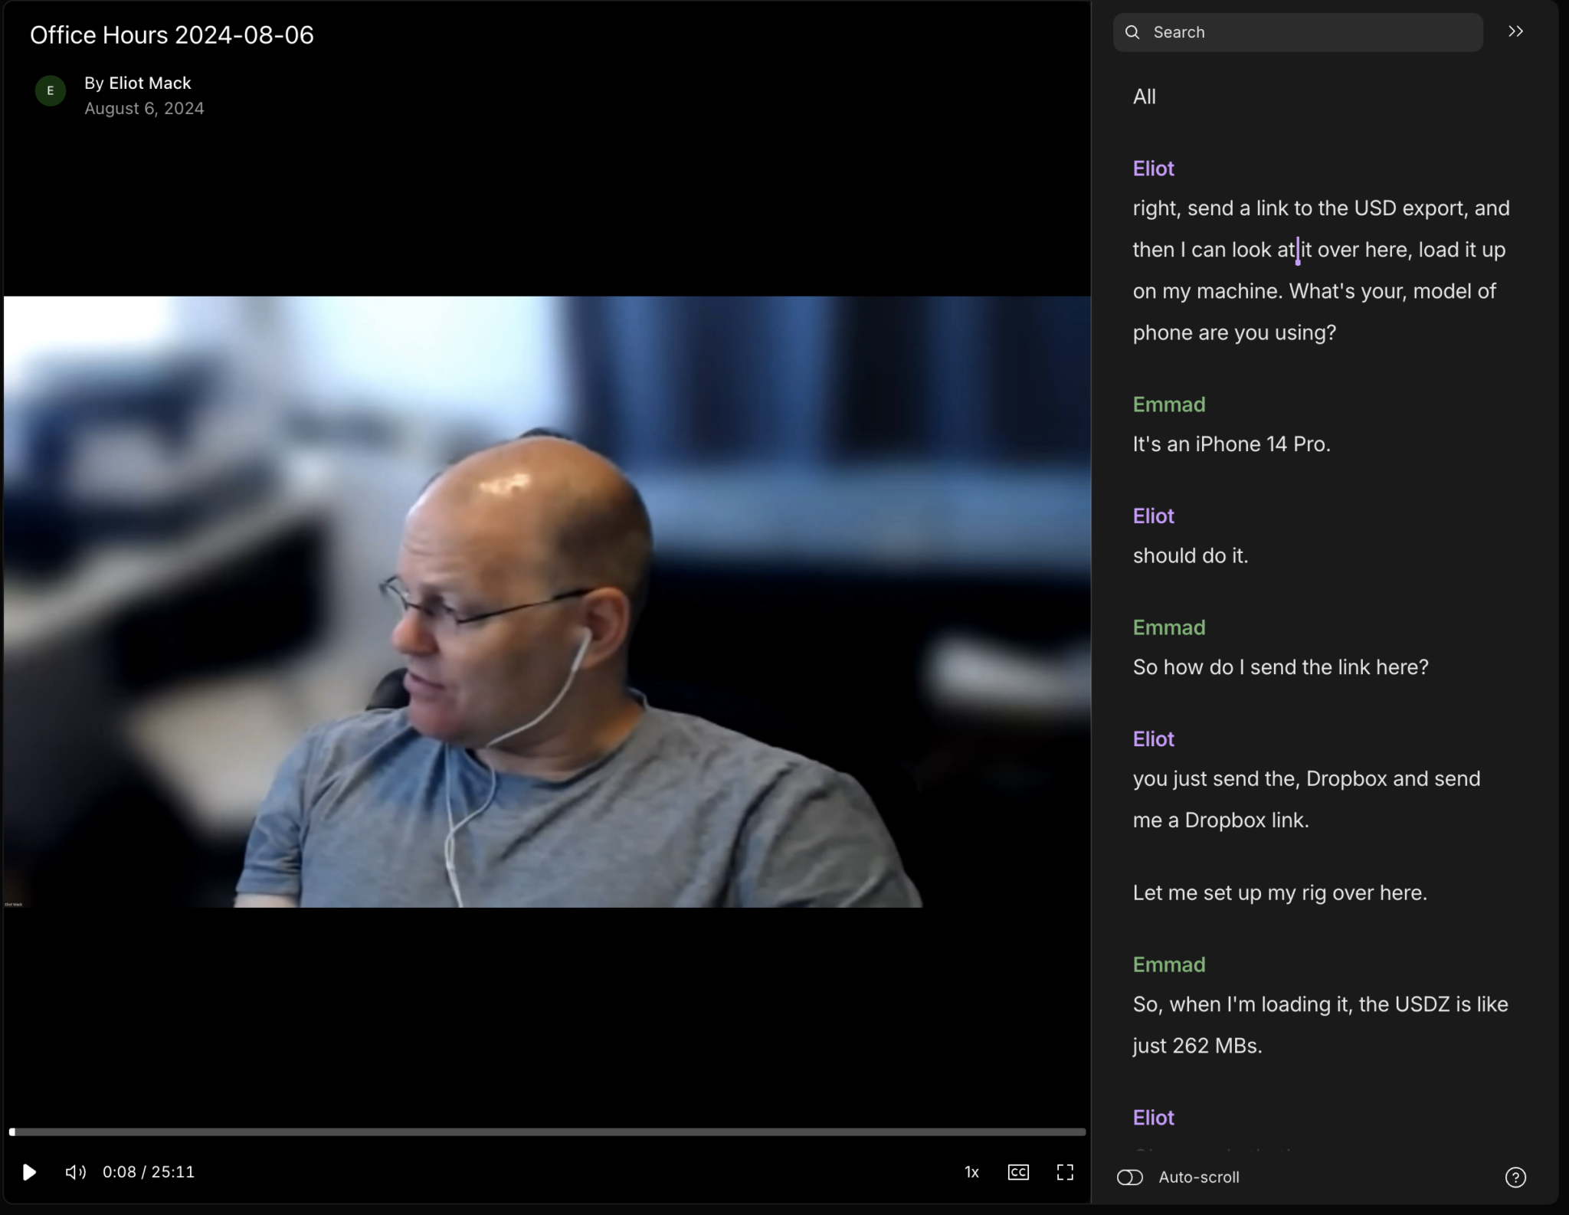This screenshot has width=1569, height=1215.
Task: Open the help question mark icon
Action: click(x=1515, y=1177)
